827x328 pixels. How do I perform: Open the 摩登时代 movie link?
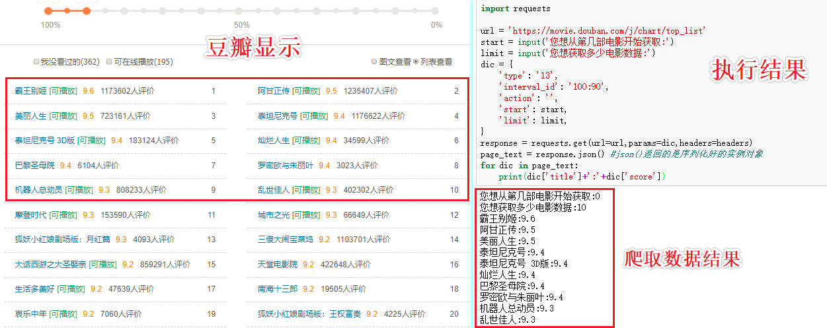click(x=31, y=215)
